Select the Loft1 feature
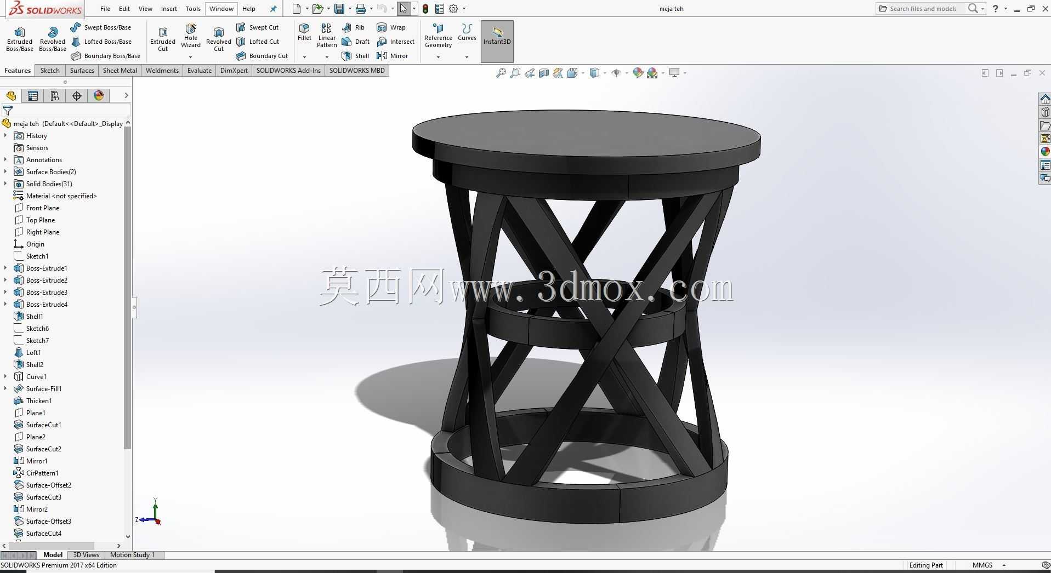 tap(33, 352)
